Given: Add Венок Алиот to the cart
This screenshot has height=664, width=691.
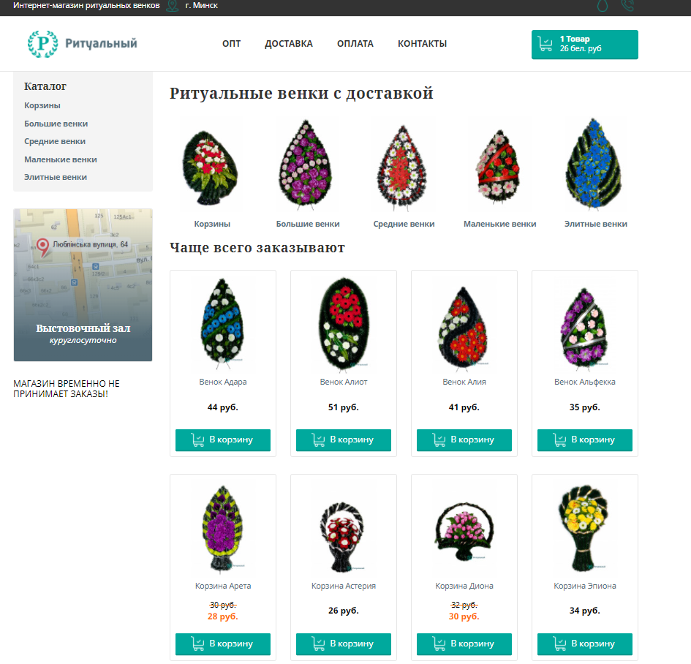Looking at the screenshot, I should click(x=343, y=439).
